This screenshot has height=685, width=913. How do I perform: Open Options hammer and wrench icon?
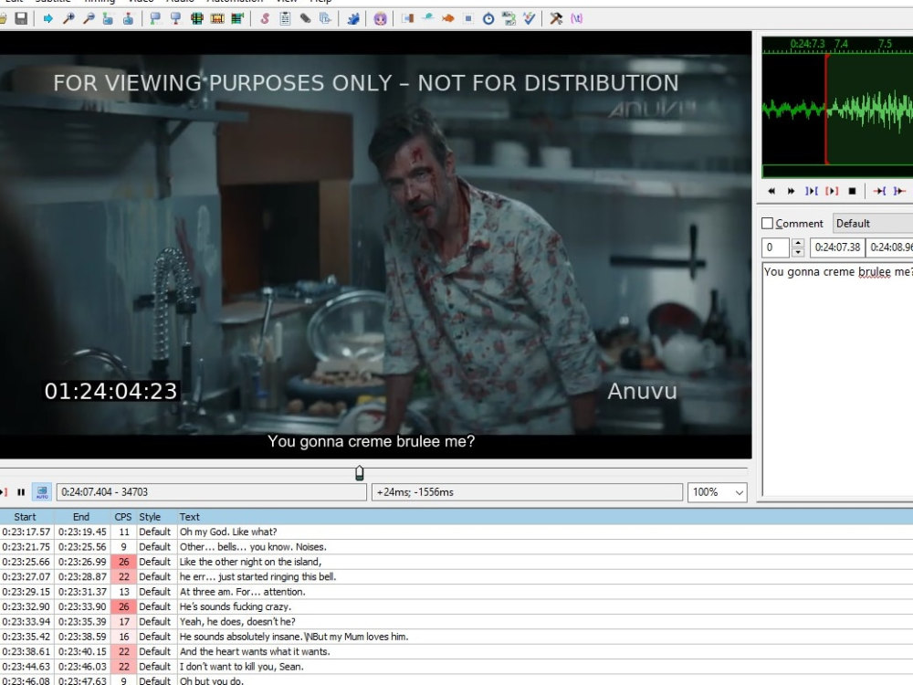(x=556, y=18)
